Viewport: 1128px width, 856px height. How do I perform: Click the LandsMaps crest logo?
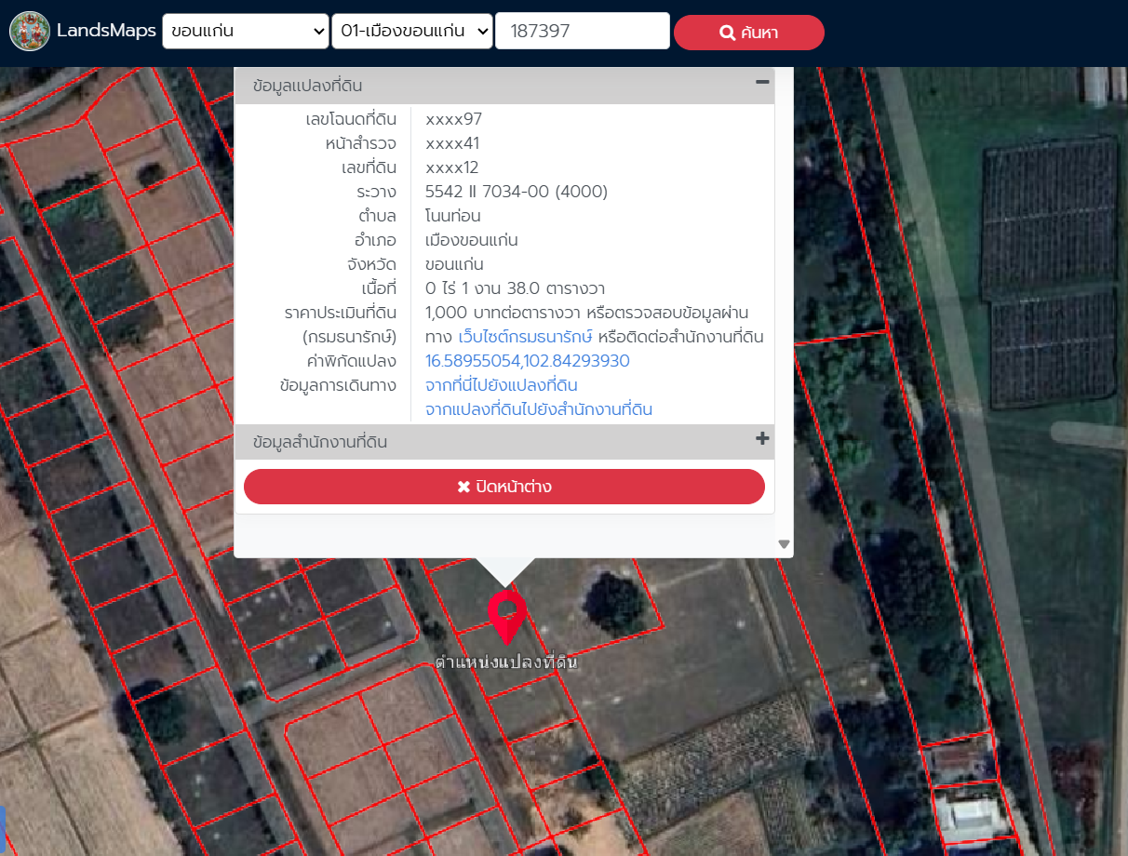[x=30, y=32]
